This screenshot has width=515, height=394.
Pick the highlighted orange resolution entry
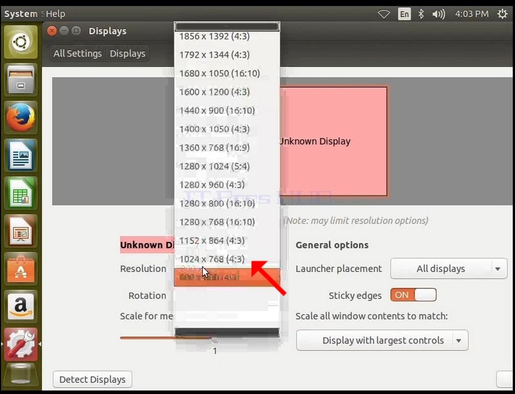pyautogui.click(x=227, y=278)
